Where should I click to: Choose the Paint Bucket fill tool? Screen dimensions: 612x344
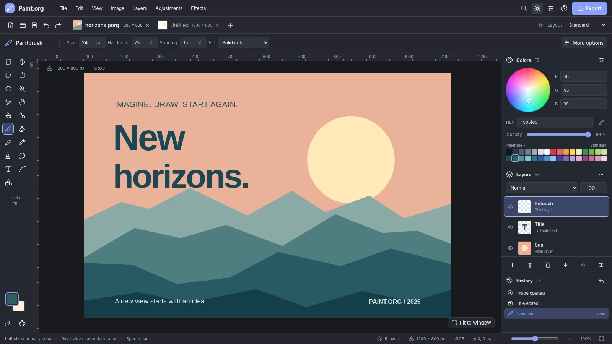pos(8,115)
